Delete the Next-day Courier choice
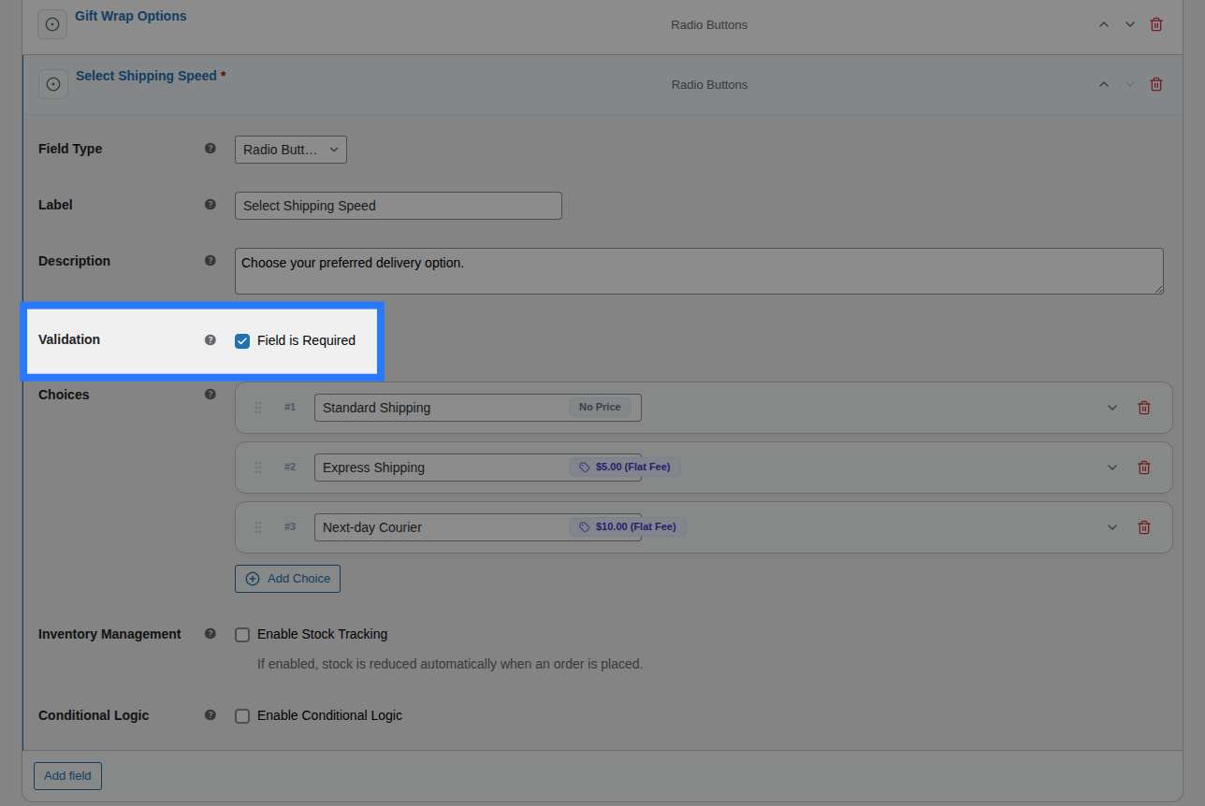Screen dimensions: 1205x806 [1144, 527]
